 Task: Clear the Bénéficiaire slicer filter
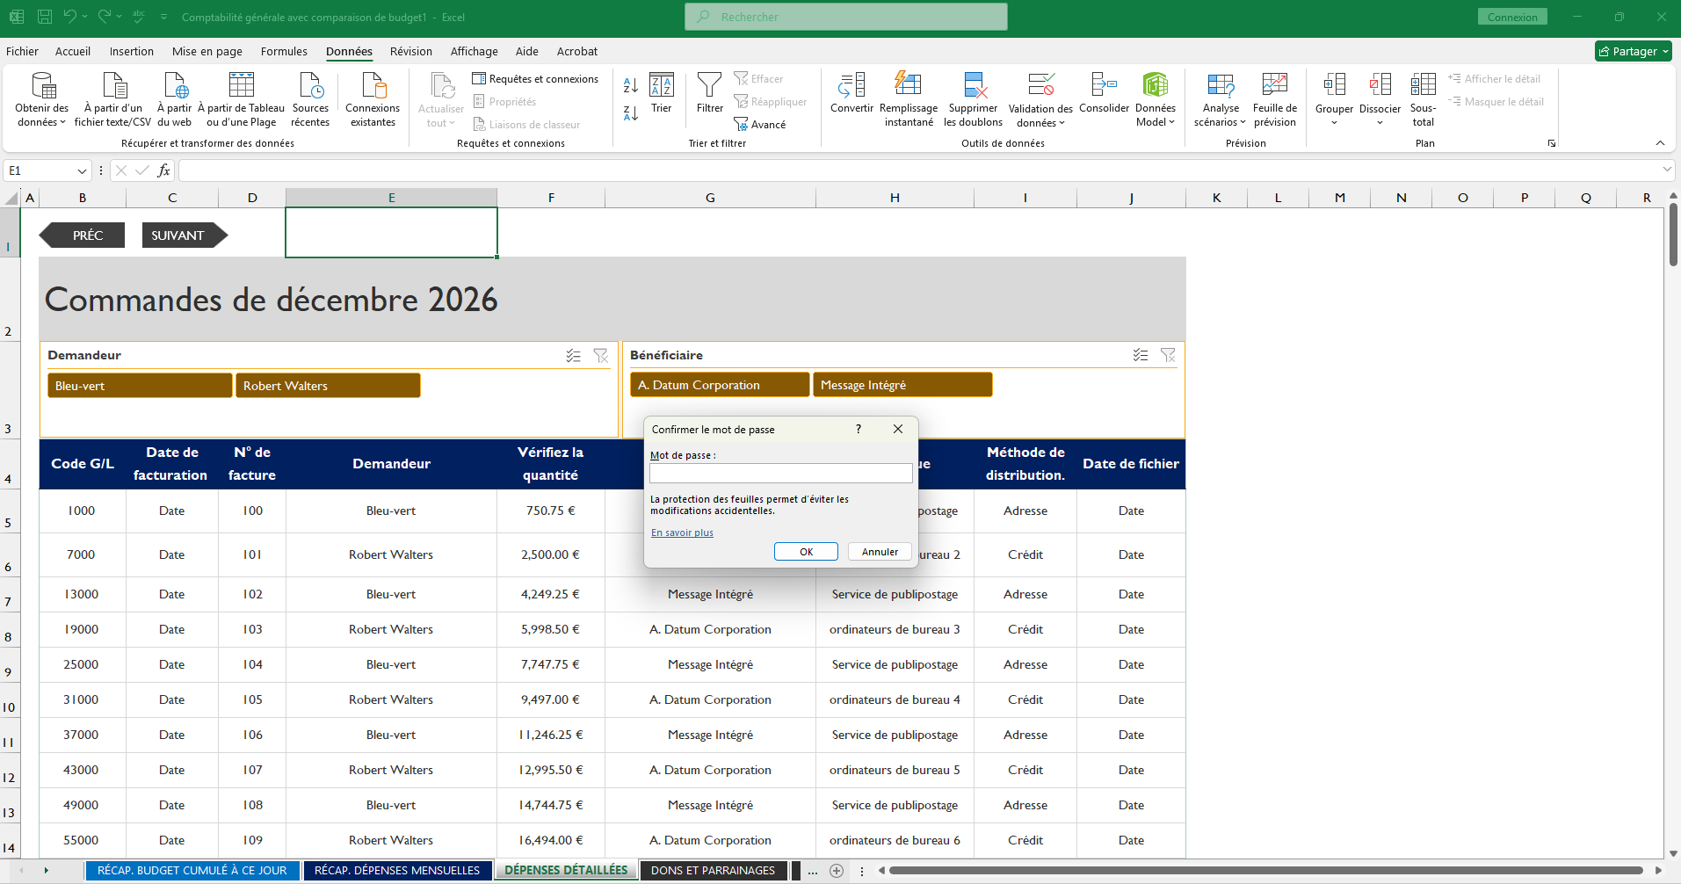(x=1169, y=355)
